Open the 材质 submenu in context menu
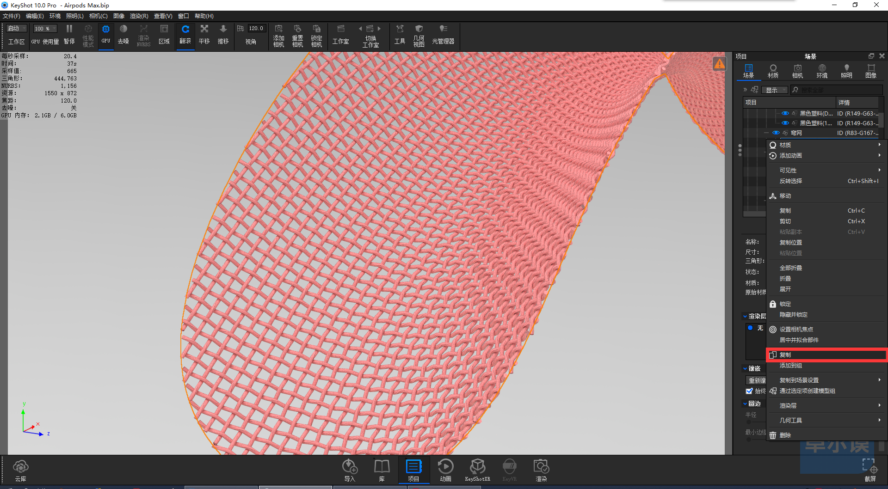This screenshot has height=489, width=888. [x=826, y=145]
